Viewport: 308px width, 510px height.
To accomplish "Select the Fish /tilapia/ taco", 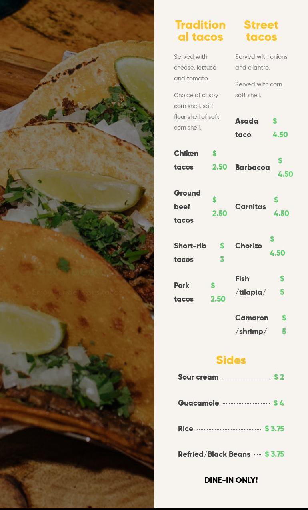I will (251, 286).
